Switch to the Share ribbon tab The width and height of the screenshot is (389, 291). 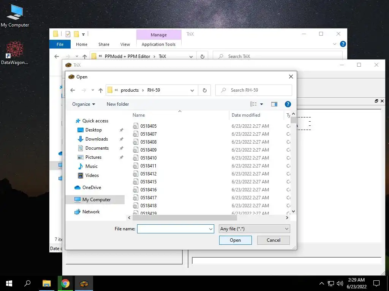[x=104, y=44]
